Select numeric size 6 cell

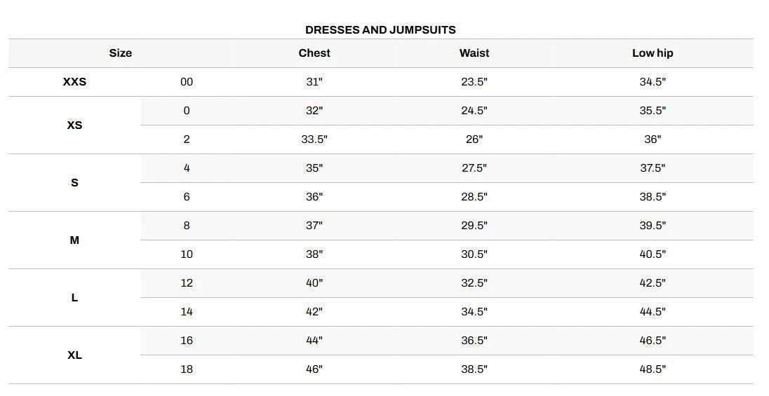click(187, 197)
